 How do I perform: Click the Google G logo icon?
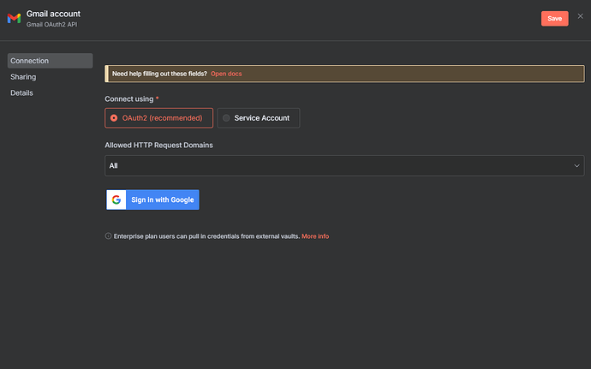pos(116,199)
